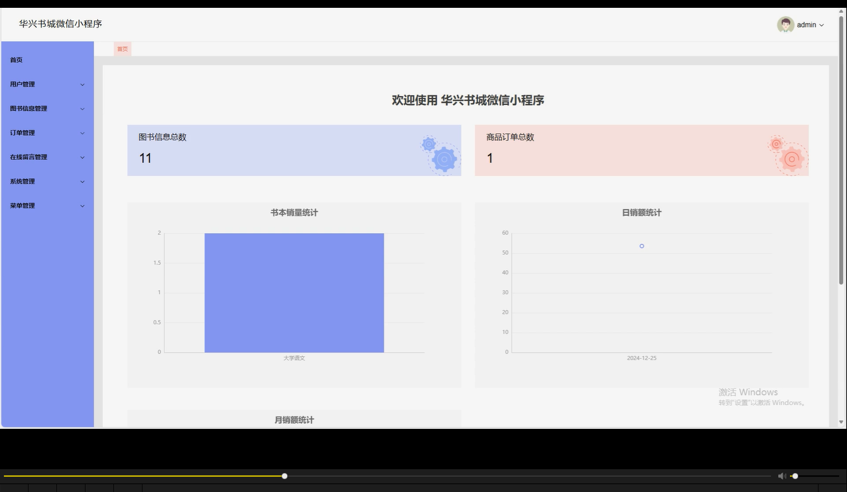The height and width of the screenshot is (492, 847).
Task: Click the 日销额统计 chart title
Action: pos(641,212)
